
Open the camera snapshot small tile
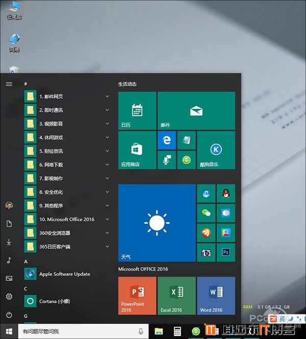[207, 252]
